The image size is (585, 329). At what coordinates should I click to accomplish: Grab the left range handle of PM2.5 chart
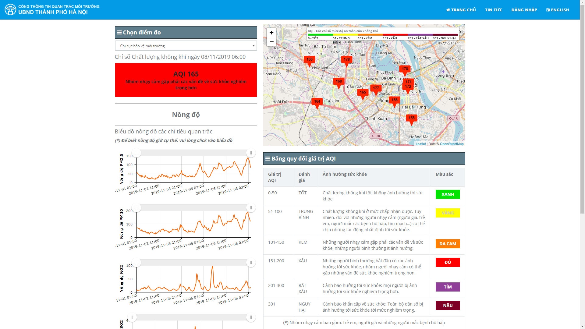point(136,153)
